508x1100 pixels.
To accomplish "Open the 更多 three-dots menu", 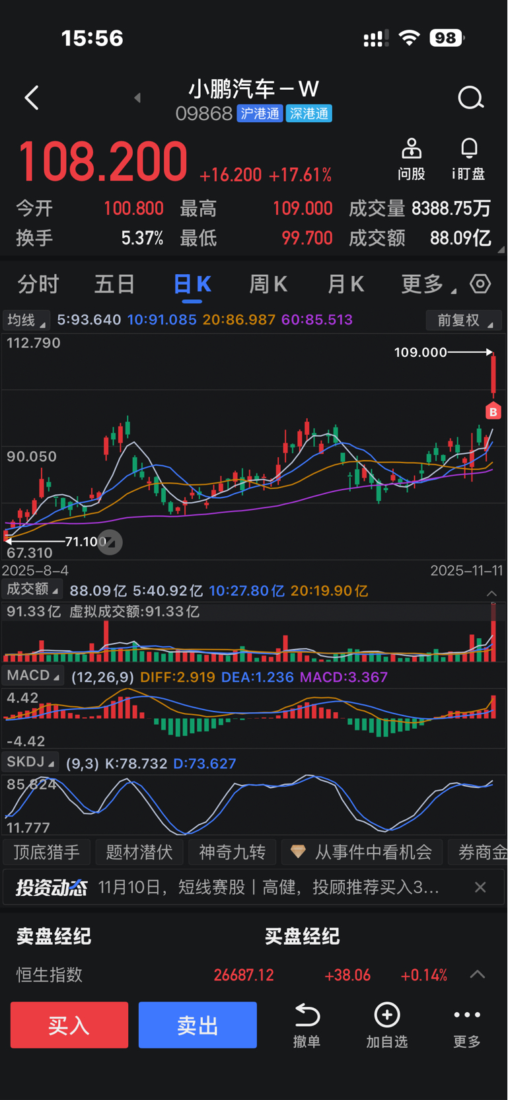I will click(x=467, y=1015).
